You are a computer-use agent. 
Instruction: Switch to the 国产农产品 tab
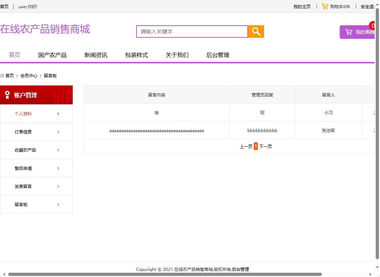[x=52, y=55]
